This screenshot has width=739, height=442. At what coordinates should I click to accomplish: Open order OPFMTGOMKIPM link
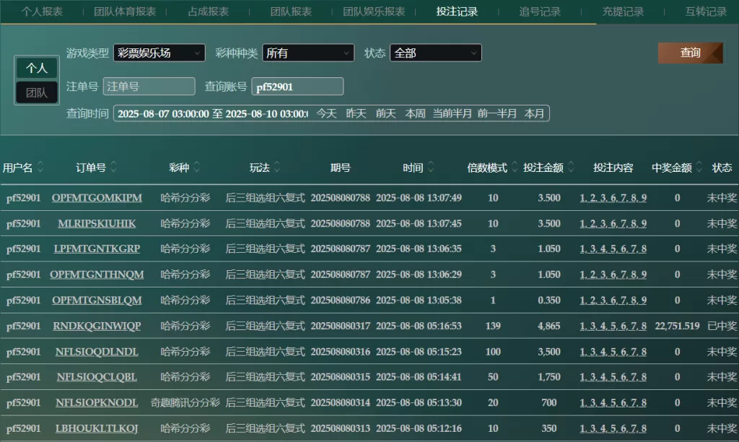coord(97,198)
